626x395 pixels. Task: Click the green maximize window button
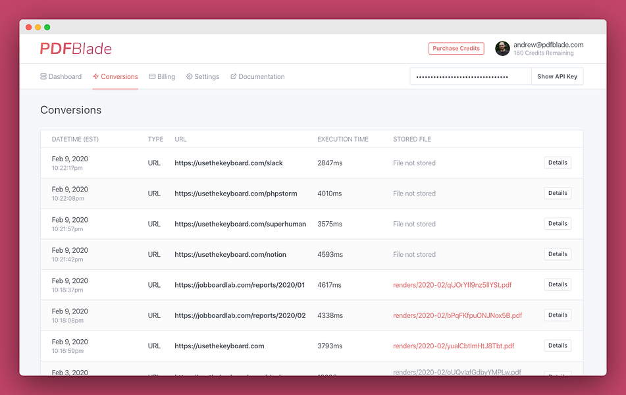point(47,27)
